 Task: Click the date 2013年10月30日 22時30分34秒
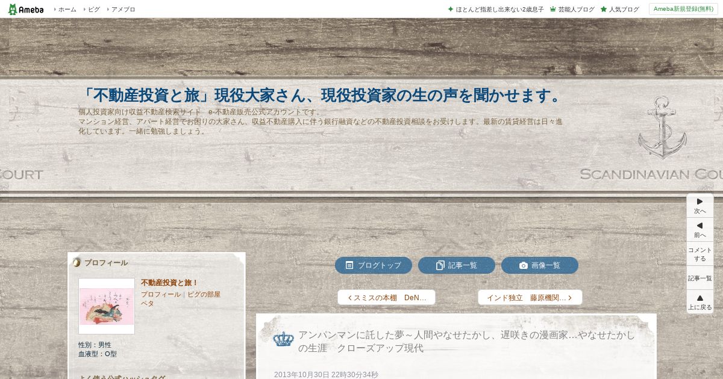(x=326, y=375)
